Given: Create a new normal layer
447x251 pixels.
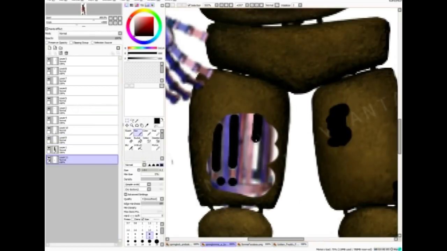Looking at the screenshot, I should [x=50, y=48].
